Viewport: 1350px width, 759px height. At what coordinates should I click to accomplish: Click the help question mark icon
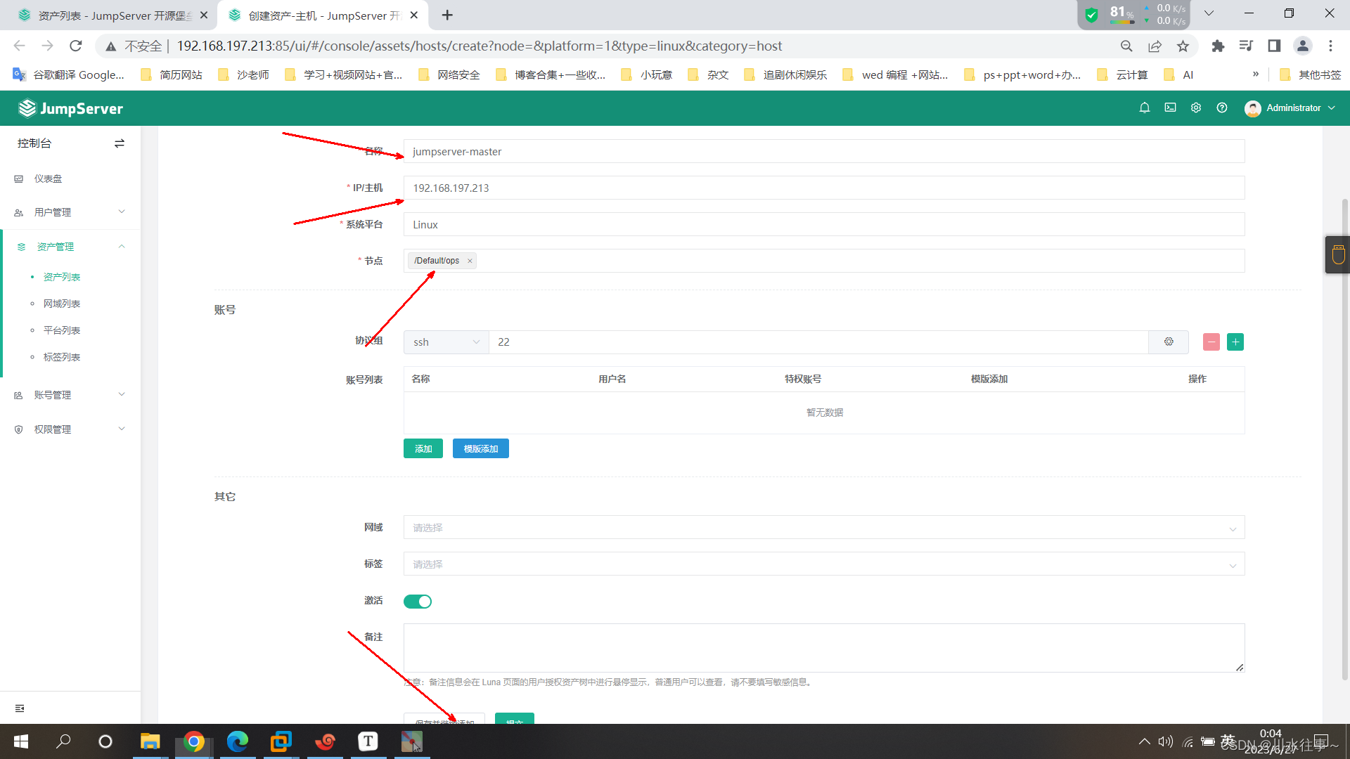coord(1222,108)
